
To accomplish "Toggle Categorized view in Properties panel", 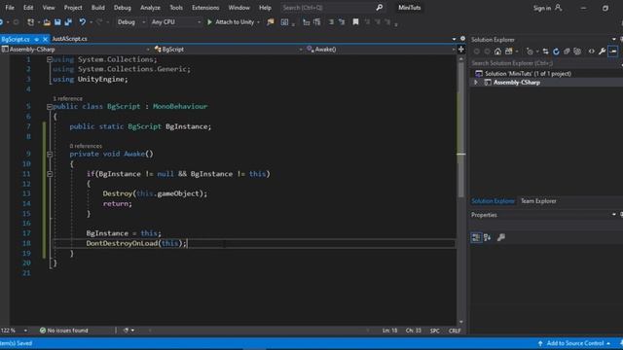I will pos(476,237).
